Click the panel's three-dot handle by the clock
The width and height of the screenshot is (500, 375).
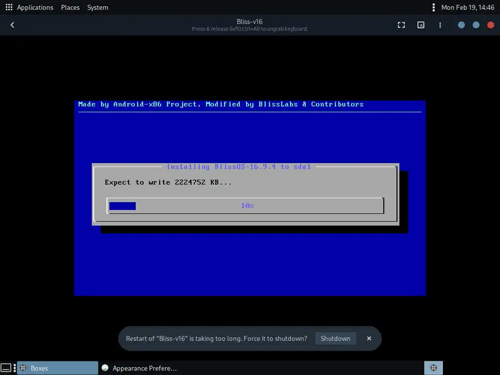coord(433,7)
